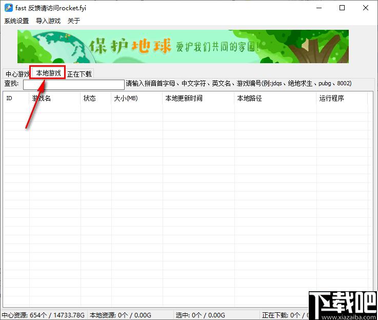Sort by the 大小(MB) column header
The width and height of the screenshot is (378, 320).
click(x=137, y=98)
